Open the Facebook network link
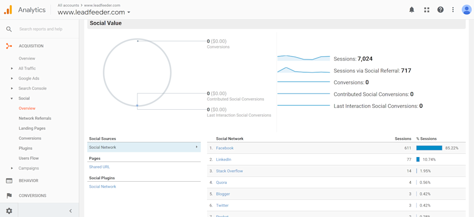Viewport: 474px width, 217px height. (x=224, y=148)
